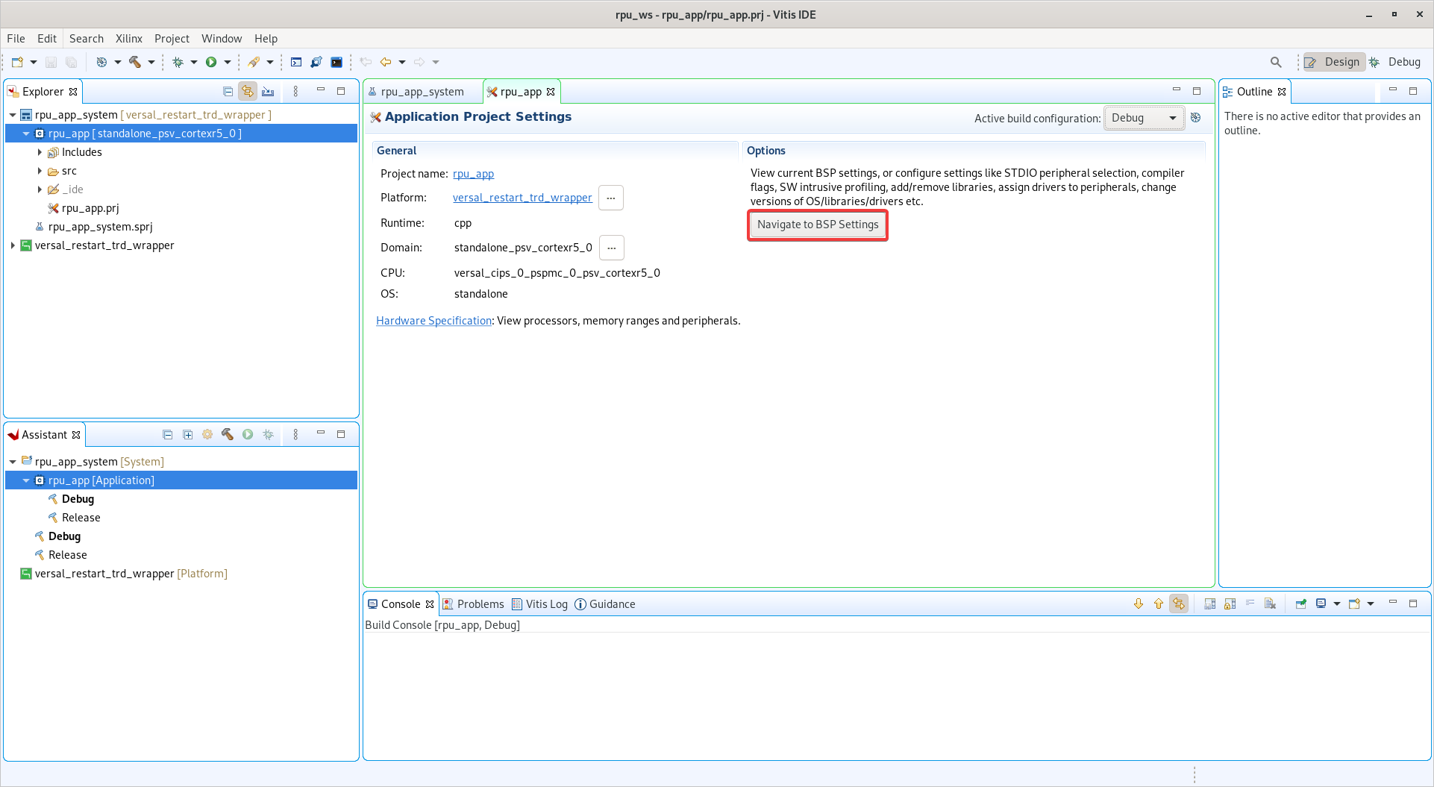Click the hammer Build icon in Assistant panel
This screenshot has width=1434, height=787.
228,434
